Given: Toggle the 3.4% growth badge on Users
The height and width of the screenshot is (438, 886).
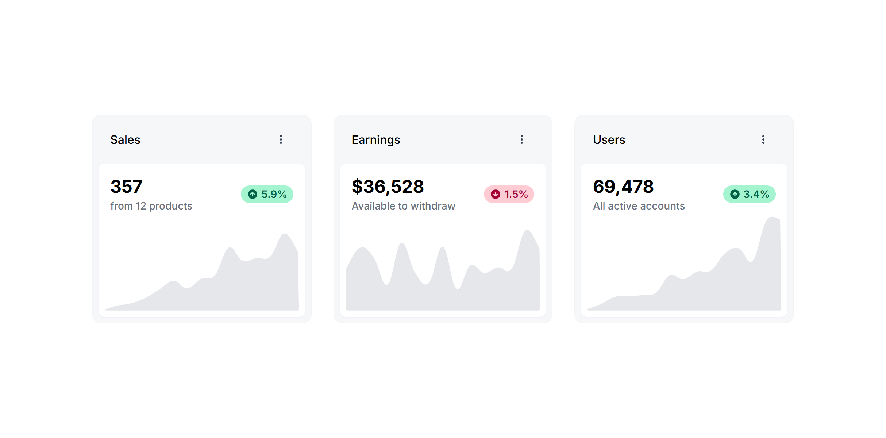Looking at the screenshot, I should coord(749,194).
